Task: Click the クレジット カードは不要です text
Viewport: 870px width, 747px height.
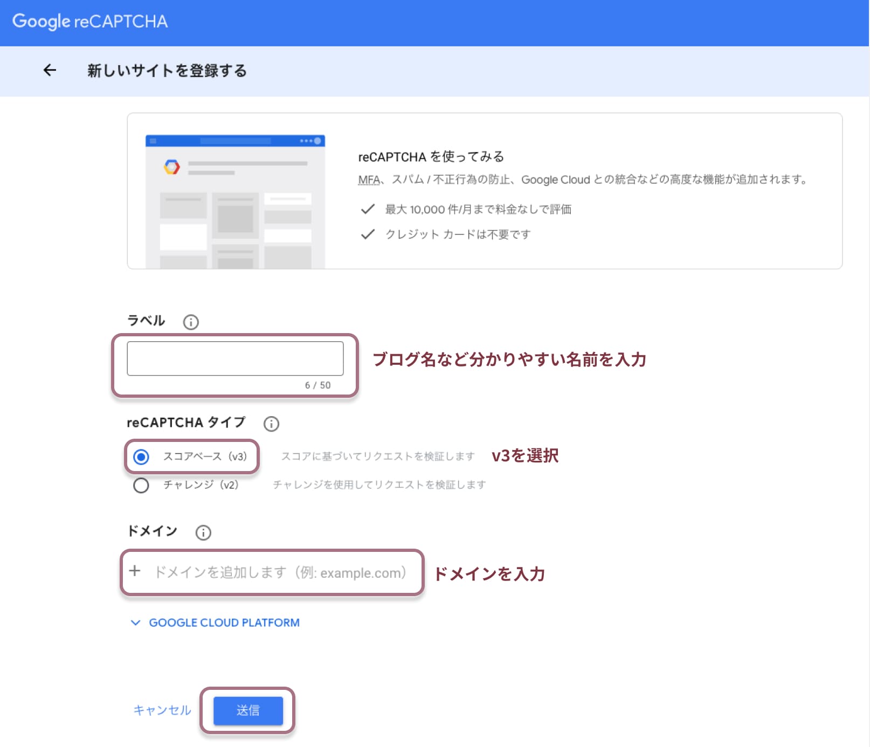Action: pyautogui.click(x=458, y=234)
